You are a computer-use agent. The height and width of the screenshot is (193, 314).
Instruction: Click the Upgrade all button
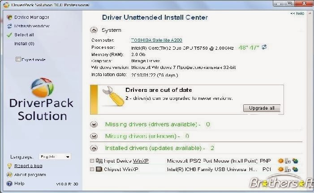pos(262,108)
